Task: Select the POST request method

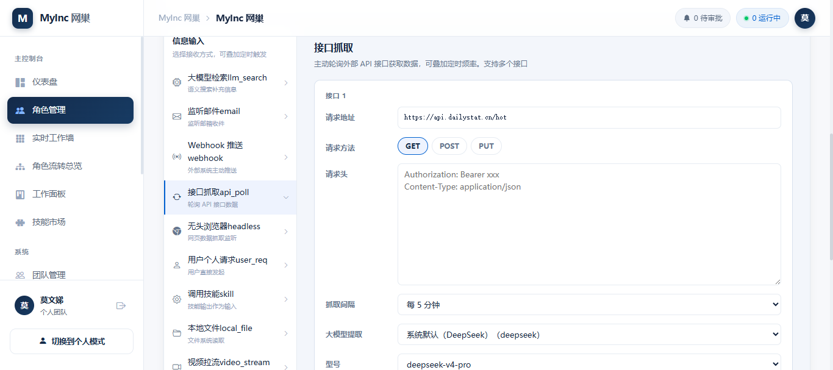Action: pos(449,146)
